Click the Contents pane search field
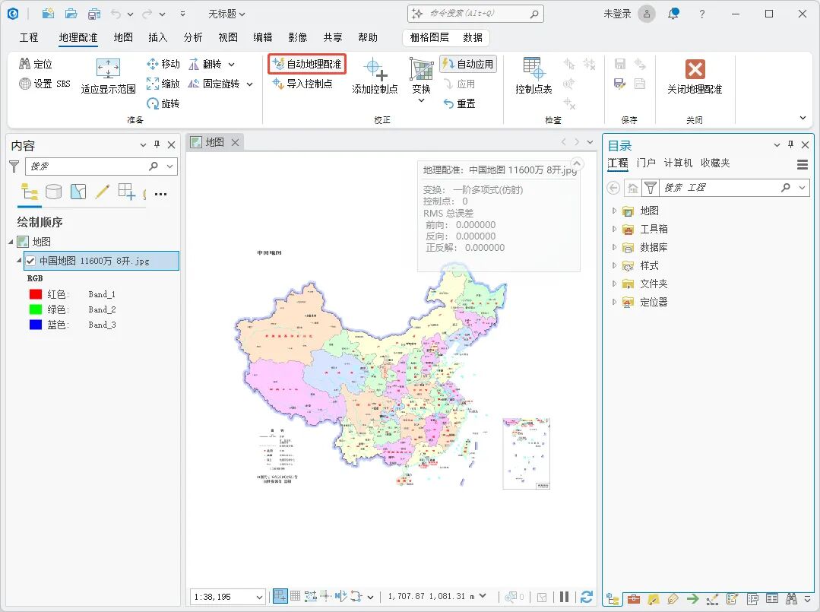 coord(101,166)
